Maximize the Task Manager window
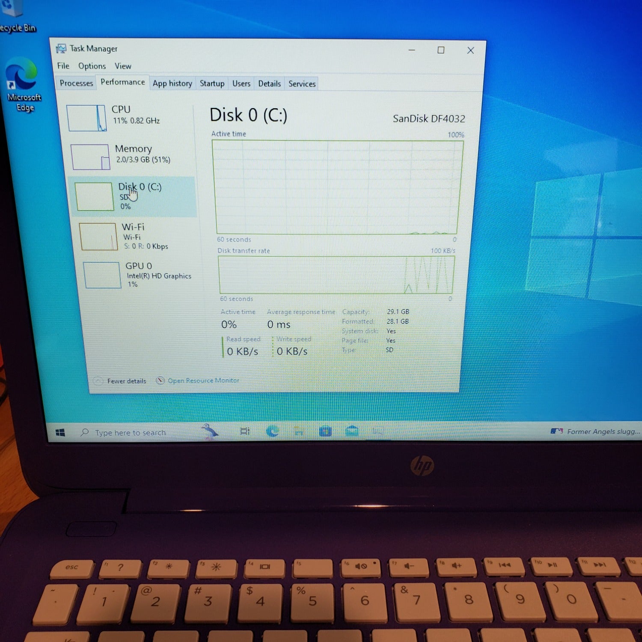 tap(441, 50)
